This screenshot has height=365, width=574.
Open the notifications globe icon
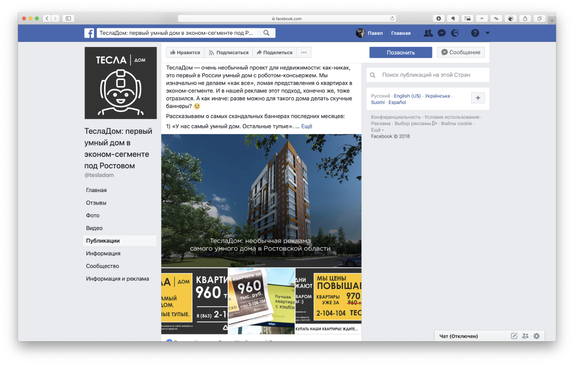point(455,33)
